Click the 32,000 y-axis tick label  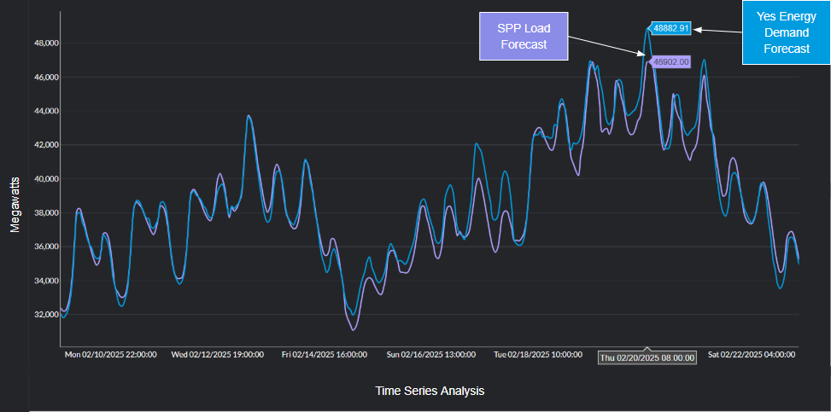click(45, 315)
